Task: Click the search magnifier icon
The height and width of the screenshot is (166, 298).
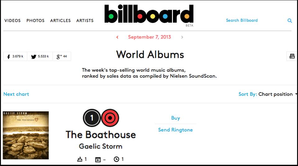Action: tap(289, 21)
